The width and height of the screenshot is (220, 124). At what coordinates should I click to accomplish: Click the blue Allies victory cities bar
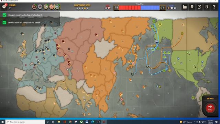click(150, 8)
